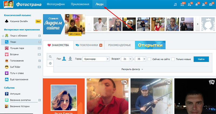
Task: Open Встречи app icon
Action: pyautogui.click(x=6, y=54)
